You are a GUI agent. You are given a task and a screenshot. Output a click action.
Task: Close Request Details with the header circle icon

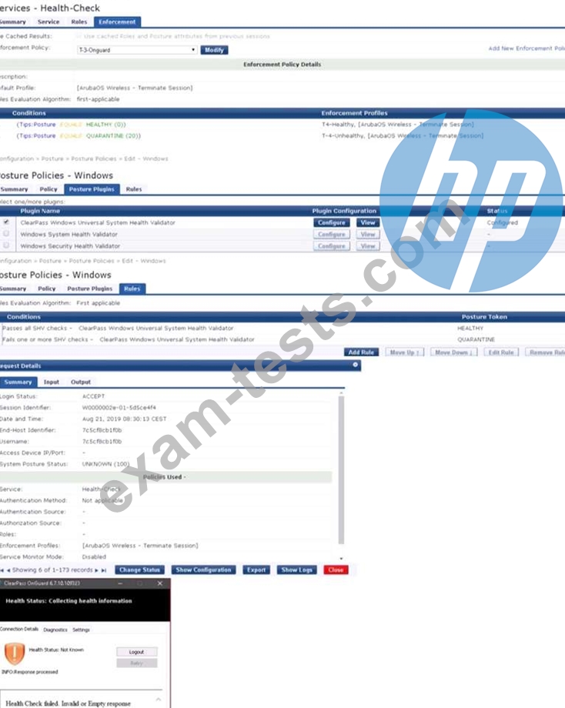(x=356, y=364)
